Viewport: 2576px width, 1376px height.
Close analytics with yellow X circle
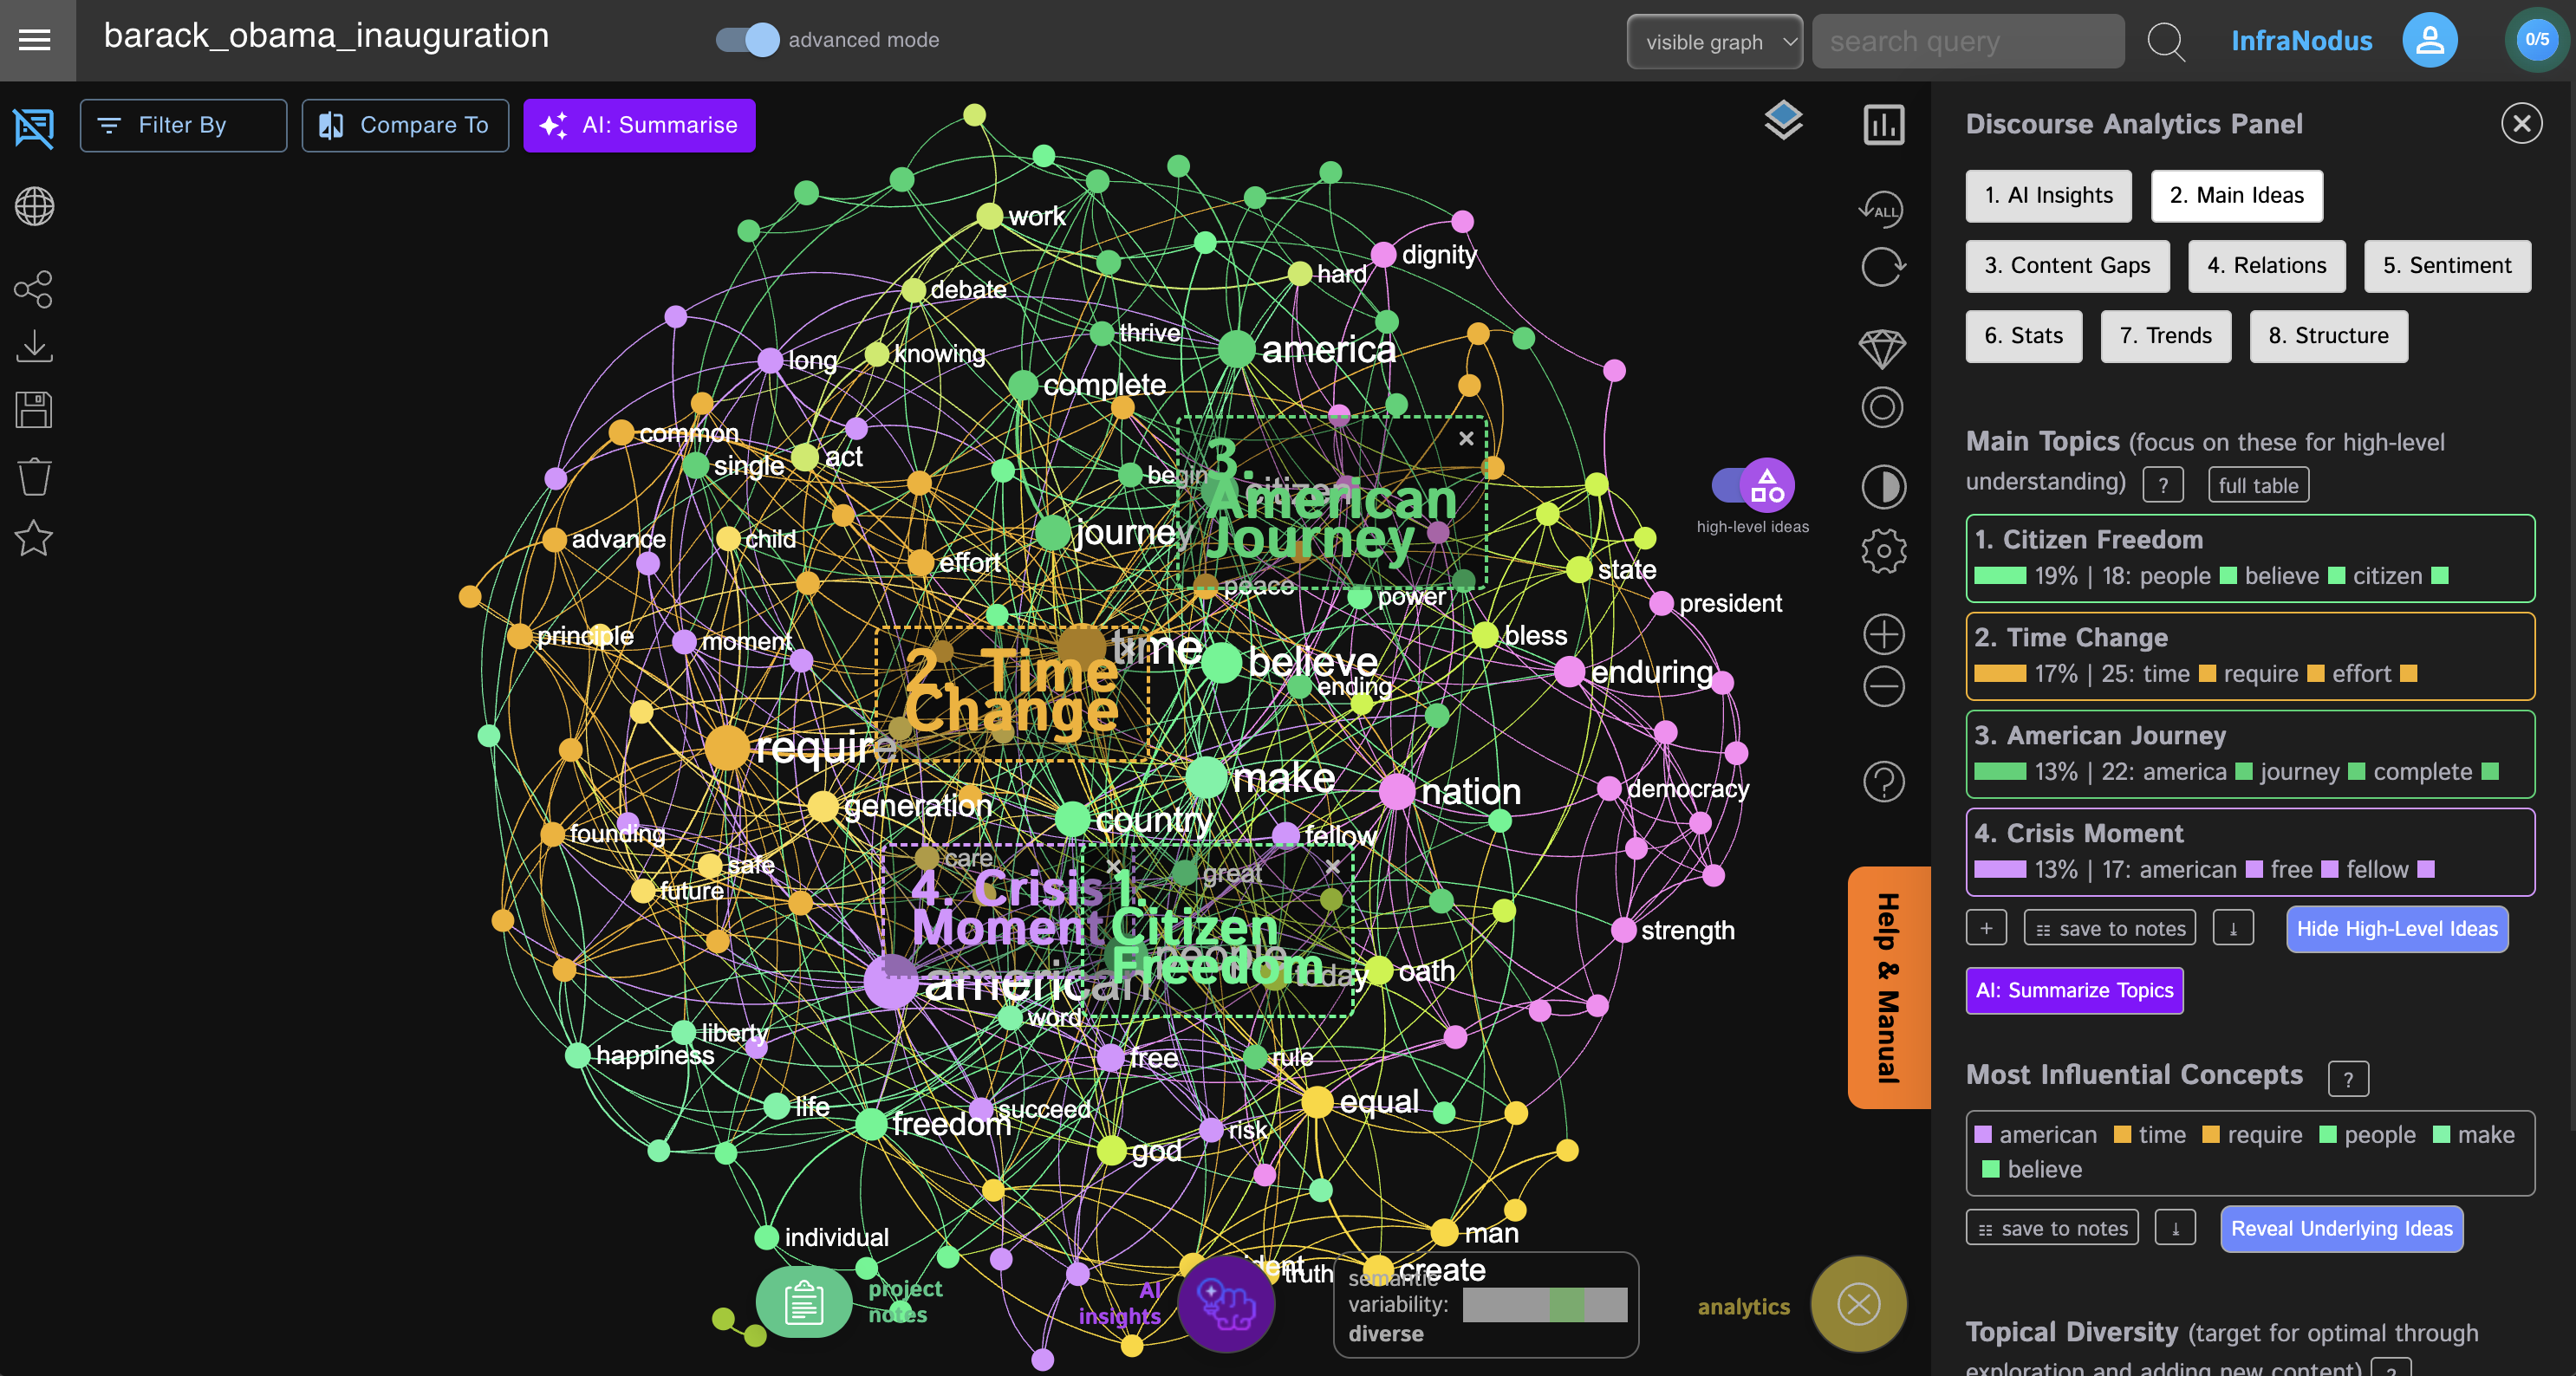pos(1859,1304)
